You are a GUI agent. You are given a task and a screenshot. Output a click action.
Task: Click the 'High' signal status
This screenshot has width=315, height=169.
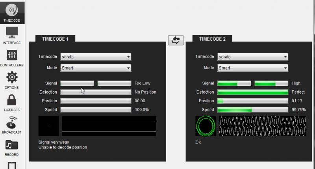click(296, 83)
